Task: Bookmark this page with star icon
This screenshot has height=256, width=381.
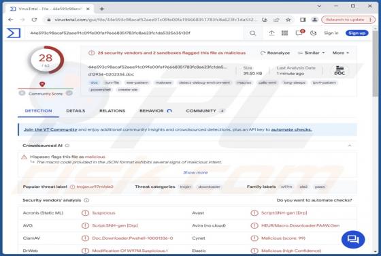Action: point(288,20)
